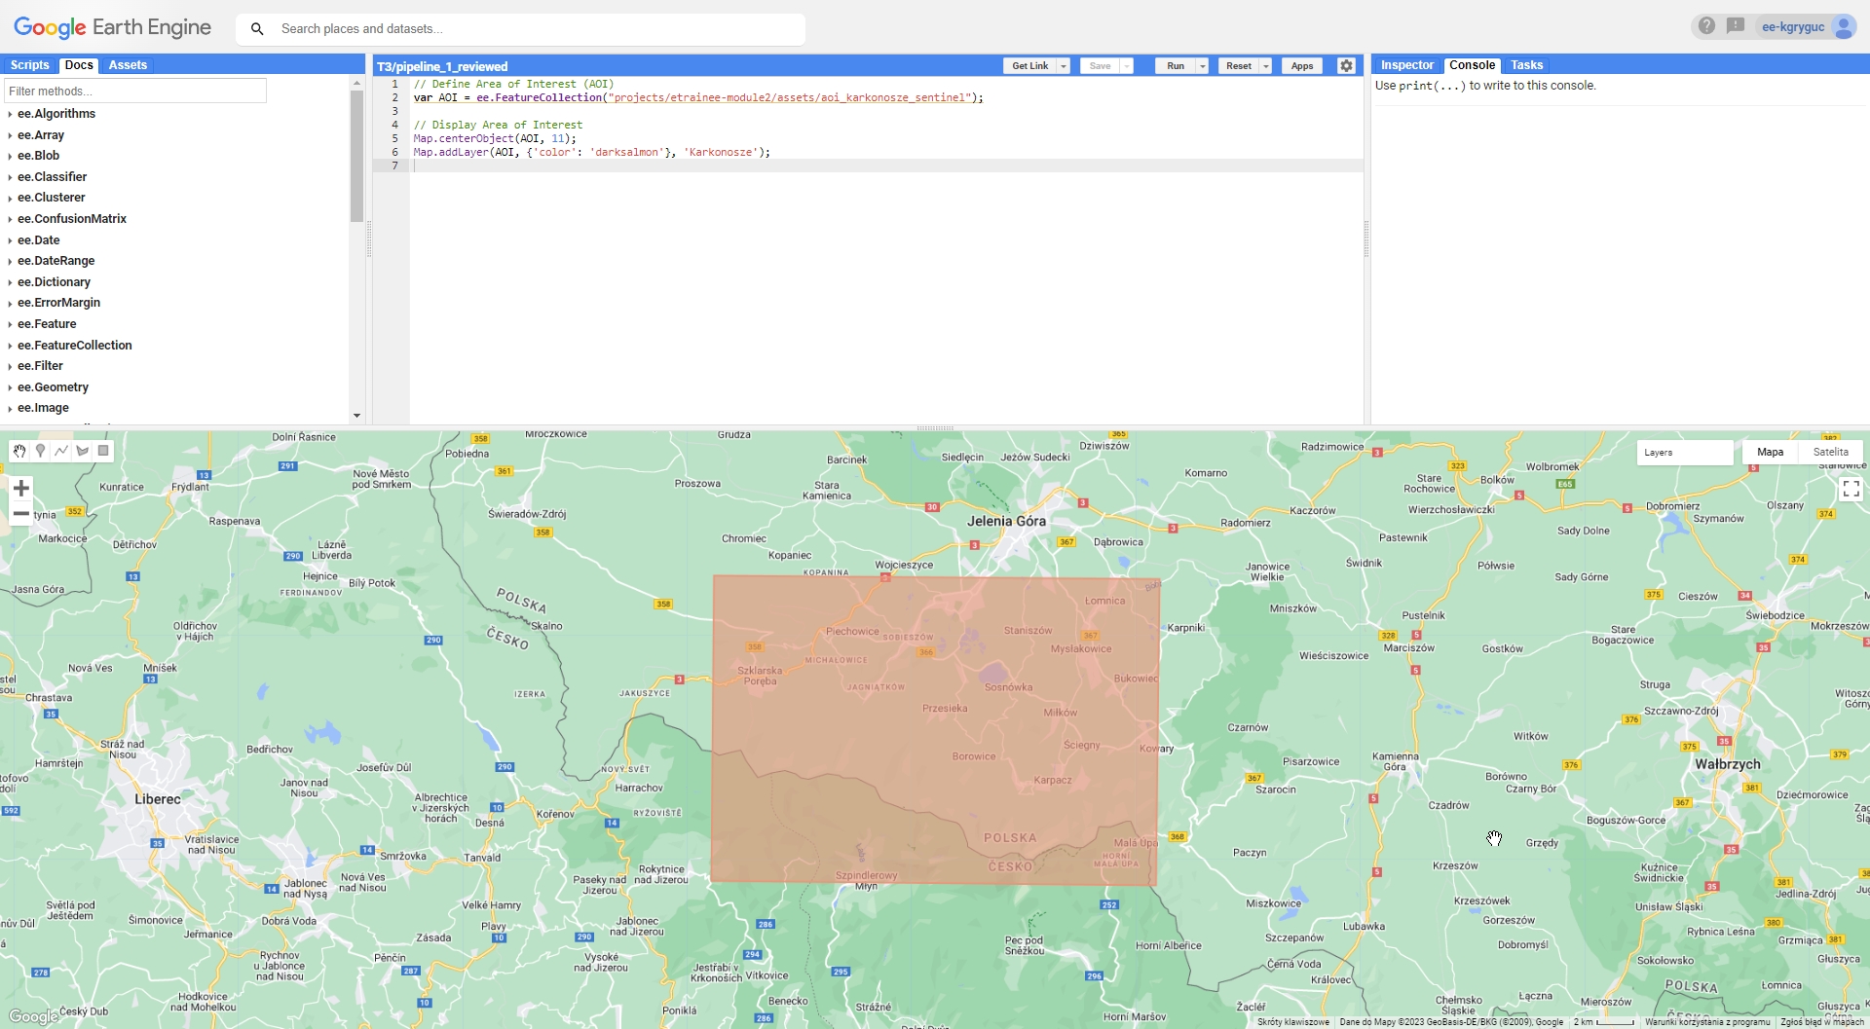Switch the map to Satelita view

1830,452
